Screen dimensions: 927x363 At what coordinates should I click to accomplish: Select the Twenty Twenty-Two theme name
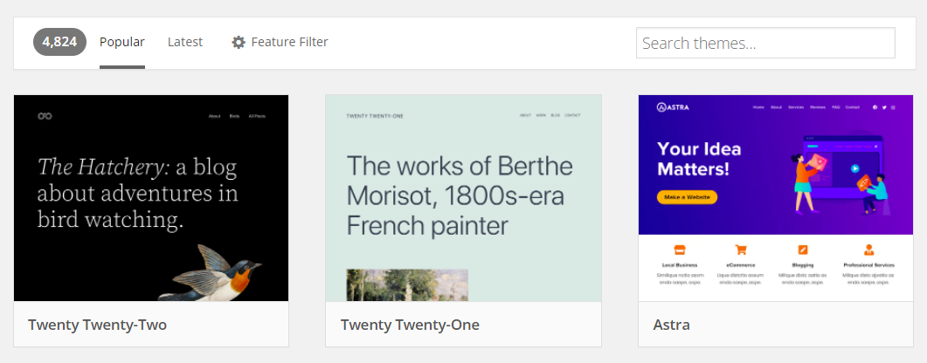click(97, 325)
